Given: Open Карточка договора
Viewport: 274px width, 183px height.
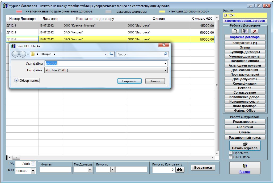Looking at the screenshot, I should coord(245,37).
